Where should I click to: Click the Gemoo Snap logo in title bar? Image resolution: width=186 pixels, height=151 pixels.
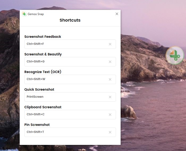pos(24,14)
